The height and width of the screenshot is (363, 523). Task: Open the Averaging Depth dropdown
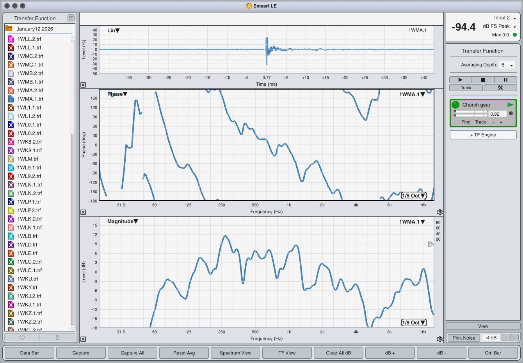click(x=507, y=65)
